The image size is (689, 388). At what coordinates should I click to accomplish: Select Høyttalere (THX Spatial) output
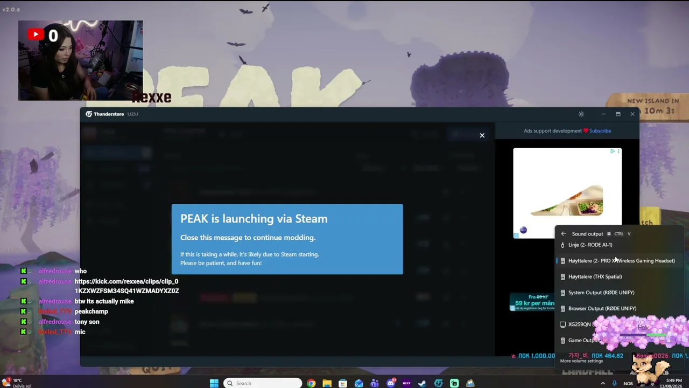point(619,276)
